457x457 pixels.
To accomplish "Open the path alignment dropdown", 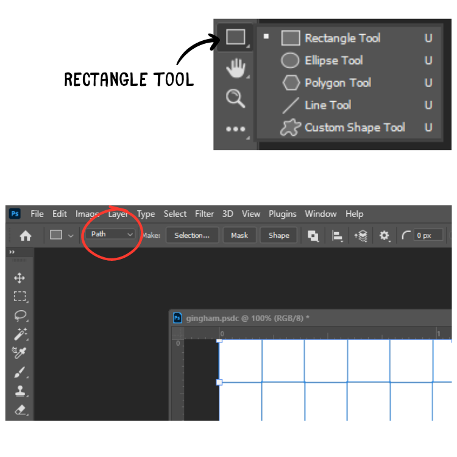I will tap(338, 235).
